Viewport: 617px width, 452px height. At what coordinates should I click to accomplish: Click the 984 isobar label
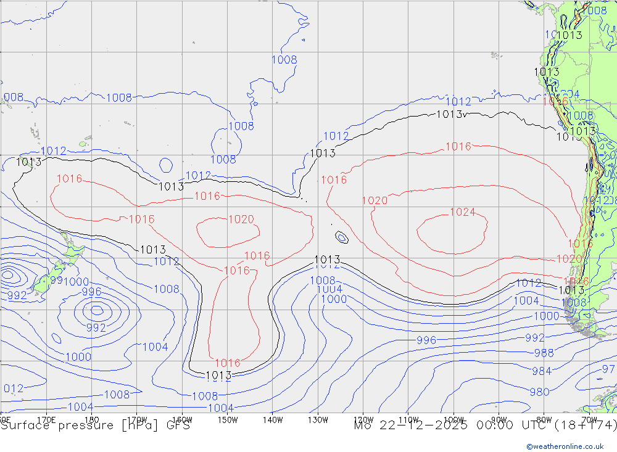pos(542,371)
